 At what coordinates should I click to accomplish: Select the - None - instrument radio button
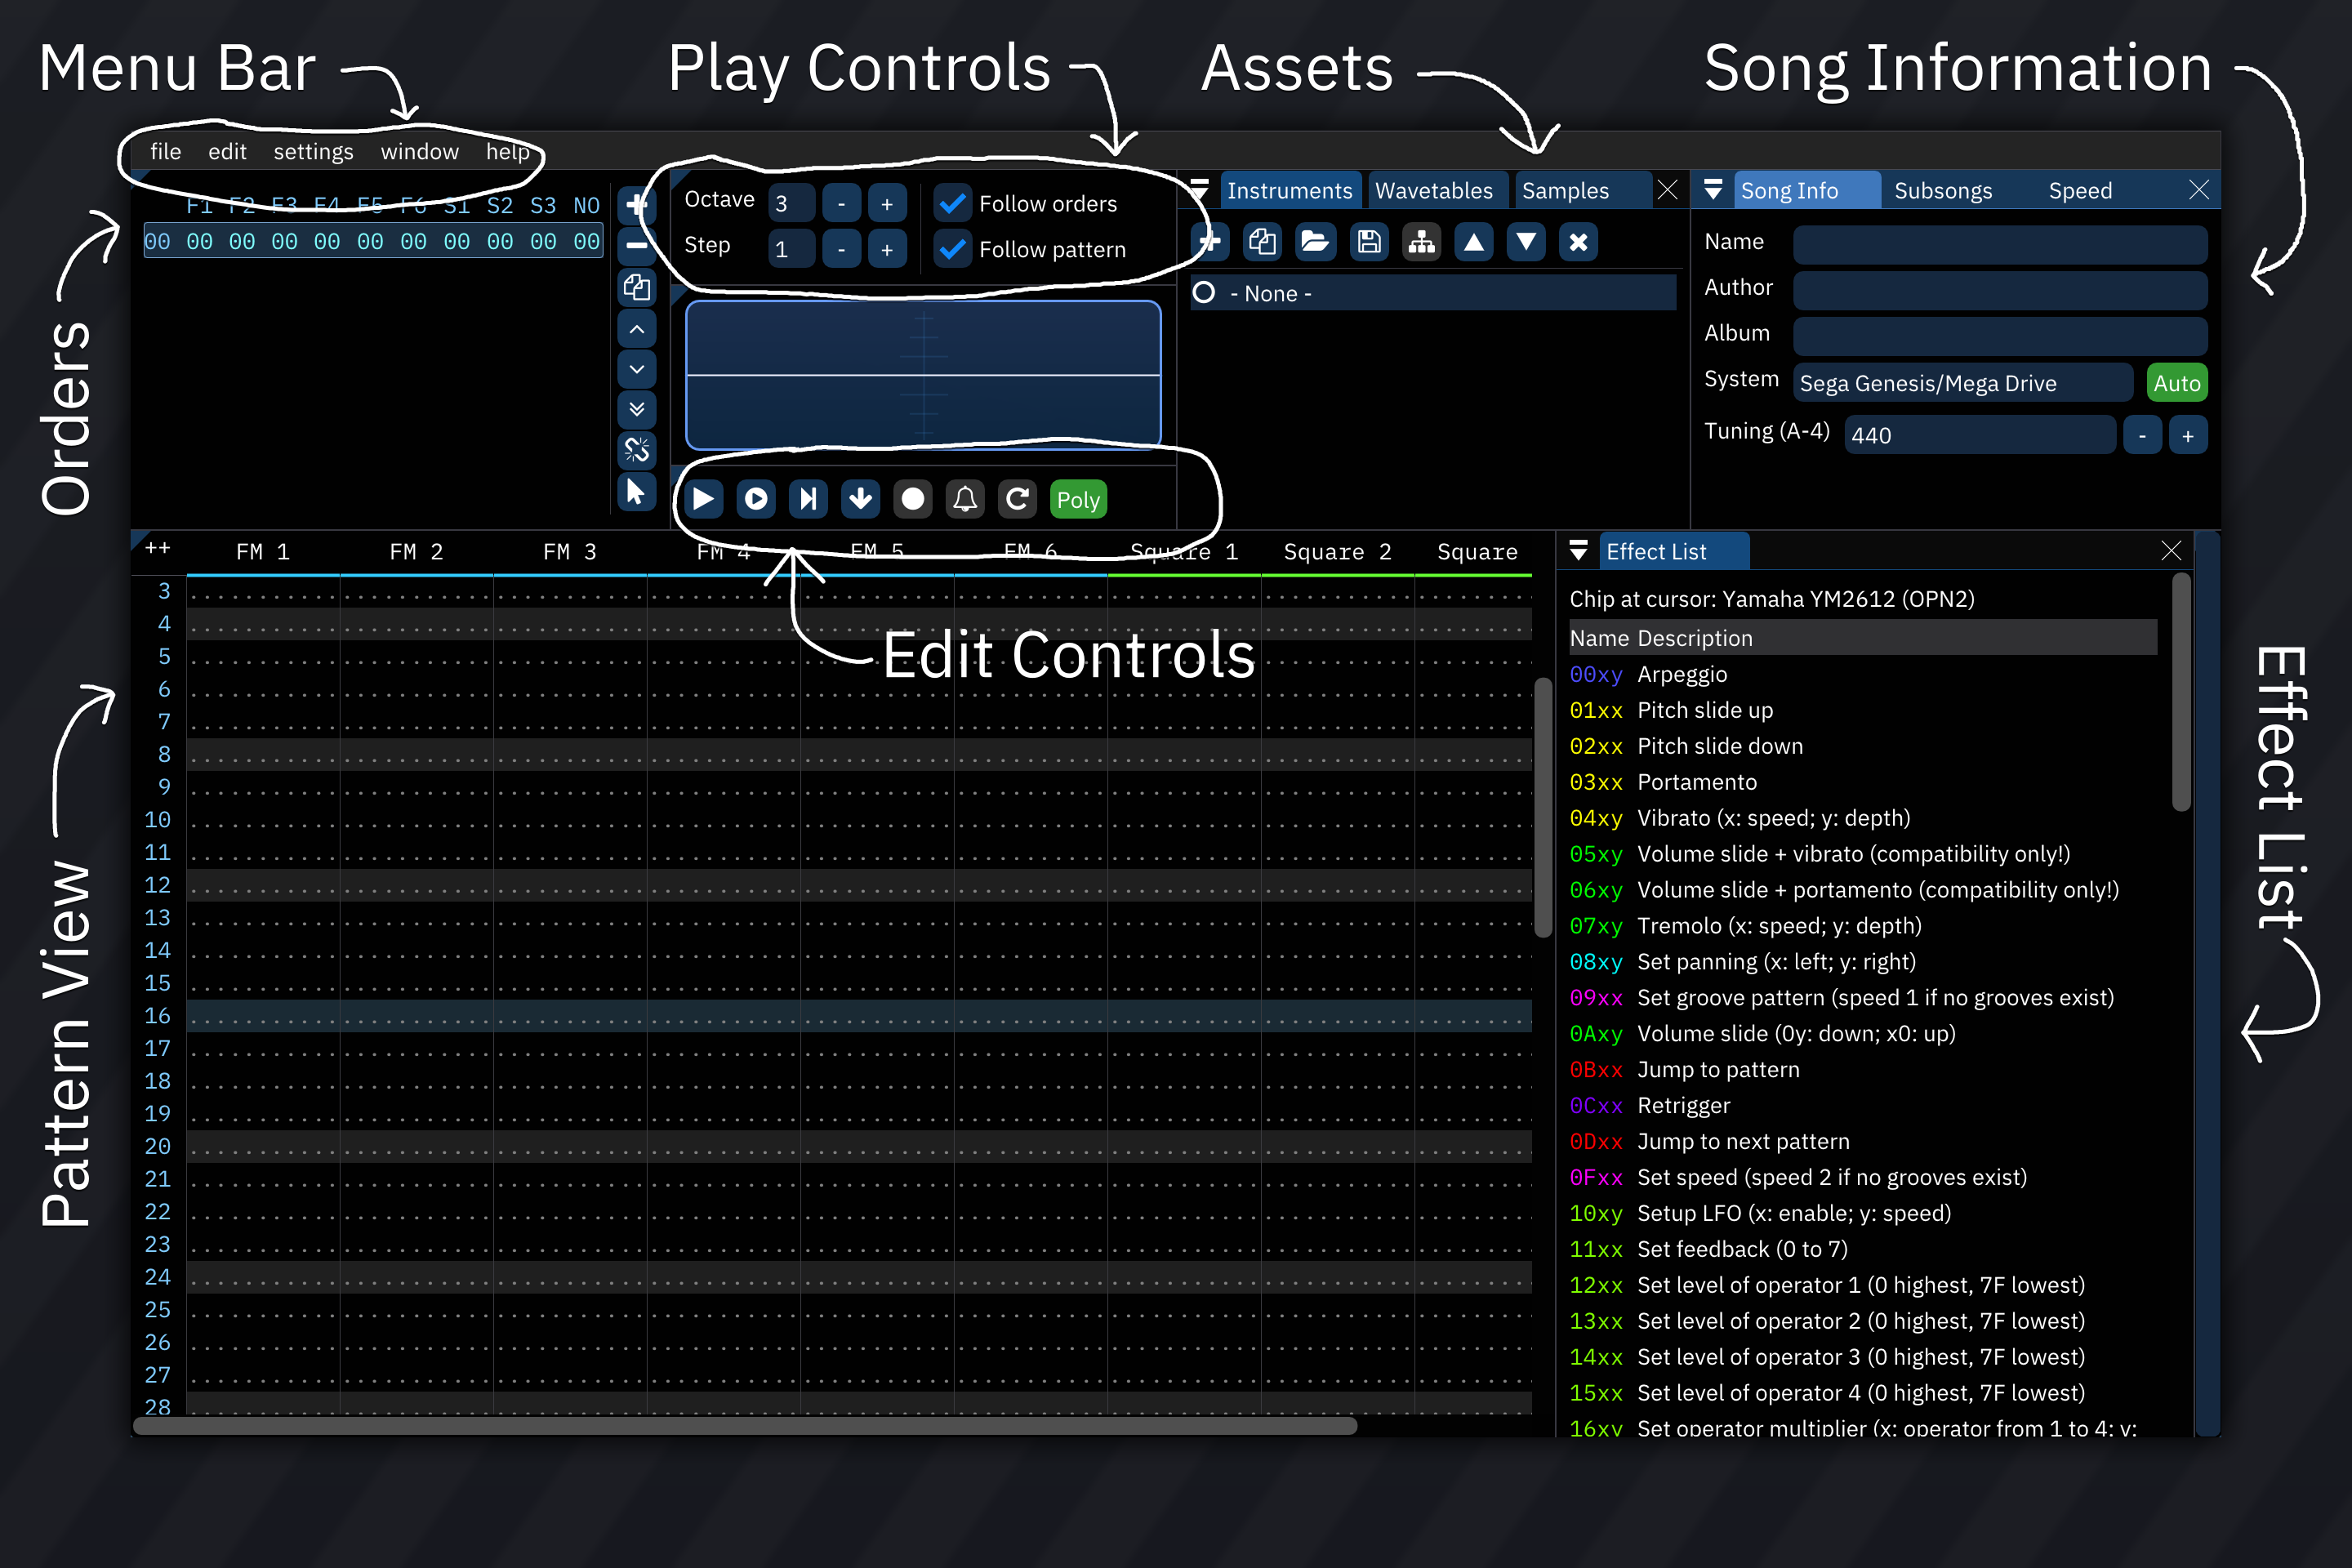tap(1204, 293)
